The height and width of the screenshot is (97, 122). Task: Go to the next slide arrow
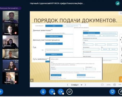[x=85, y=85]
